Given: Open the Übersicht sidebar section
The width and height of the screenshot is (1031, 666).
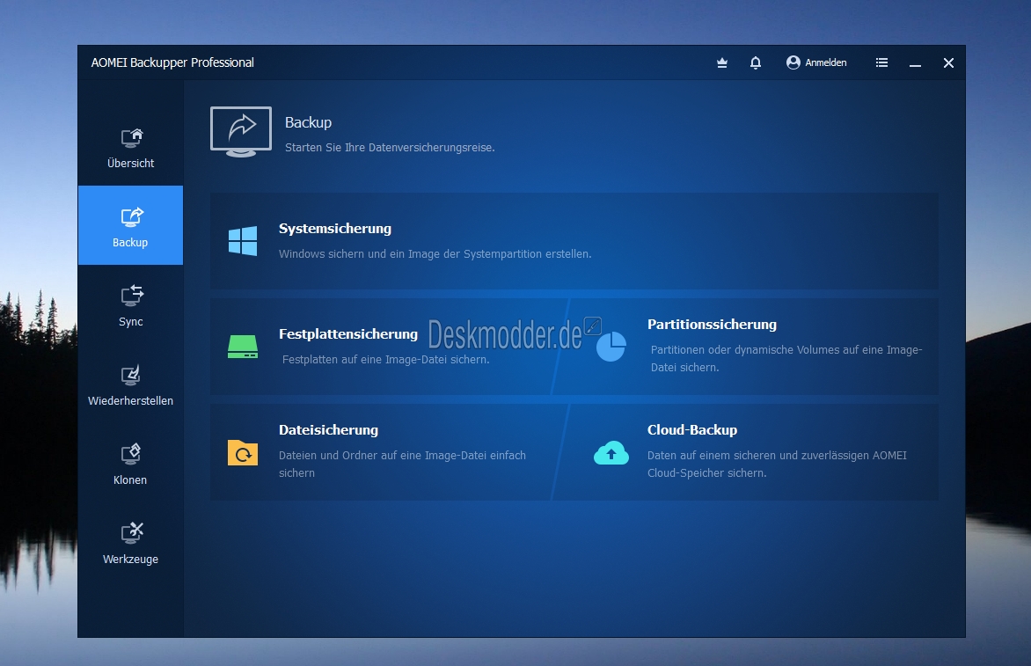Looking at the screenshot, I should click(x=130, y=147).
